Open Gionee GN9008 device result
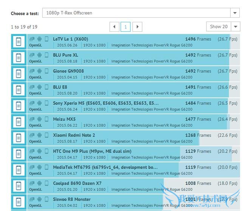This screenshot has width=242, height=211. tap(68, 71)
